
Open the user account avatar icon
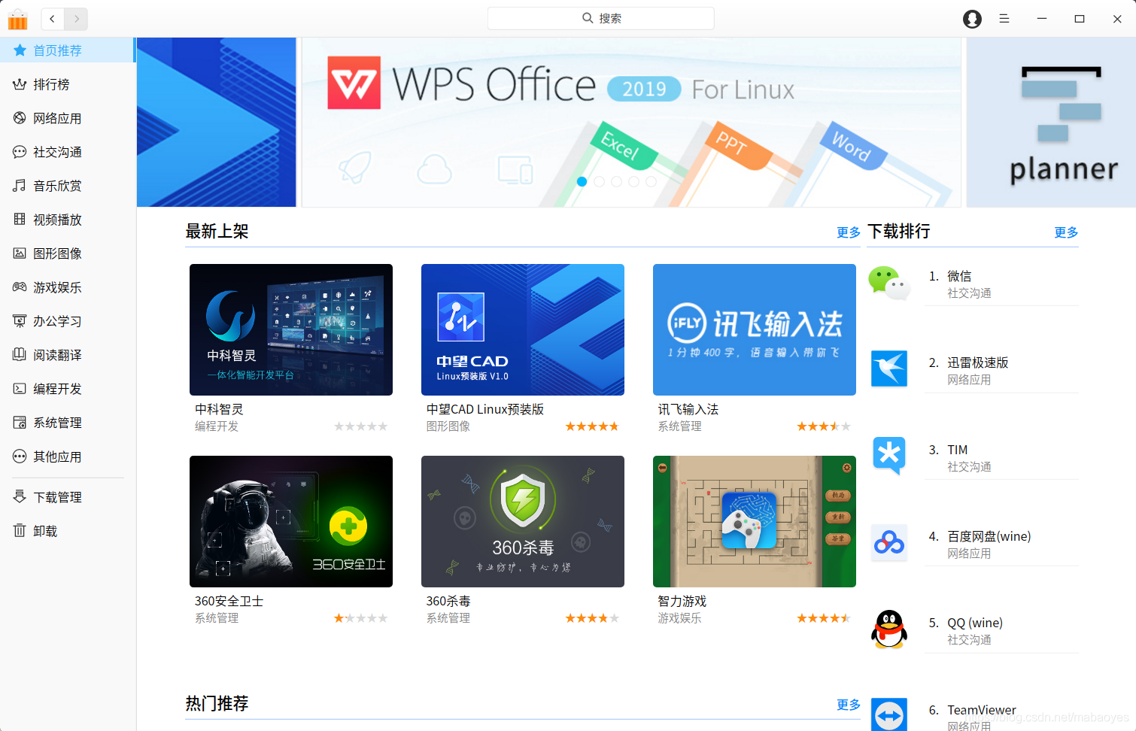click(x=972, y=19)
